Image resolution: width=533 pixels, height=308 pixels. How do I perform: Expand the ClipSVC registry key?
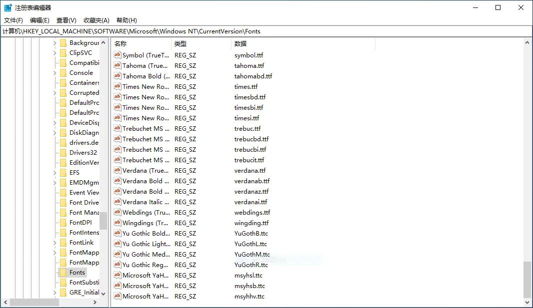[x=55, y=53]
